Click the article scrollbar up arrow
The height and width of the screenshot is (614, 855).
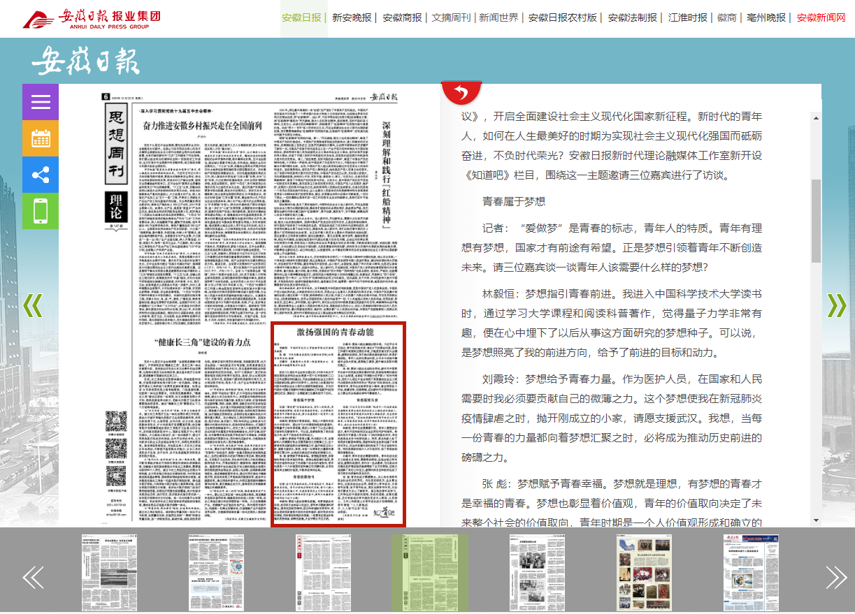coord(815,117)
